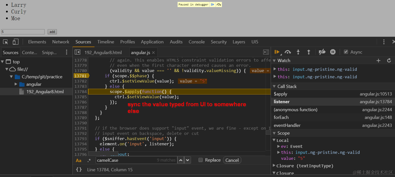Toggle case sensitive search Aa
The height and width of the screenshot is (177, 395).
(78, 161)
